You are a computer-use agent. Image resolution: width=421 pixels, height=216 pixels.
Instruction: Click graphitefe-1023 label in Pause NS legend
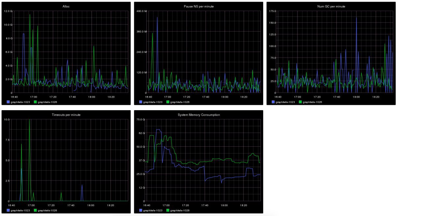point(153,102)
